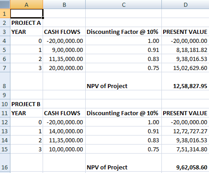Select cash flow 9,00,000.00 cell

point(64,50)
